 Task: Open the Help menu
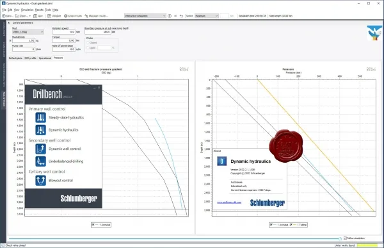point(55,10)
